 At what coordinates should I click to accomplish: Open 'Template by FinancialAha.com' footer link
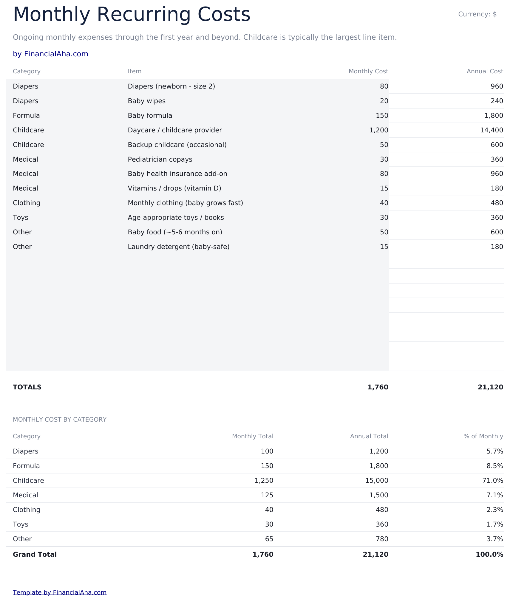click(x=60, y=592)
